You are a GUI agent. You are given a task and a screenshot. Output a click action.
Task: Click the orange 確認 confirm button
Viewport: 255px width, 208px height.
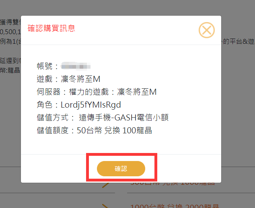point(121,169)
